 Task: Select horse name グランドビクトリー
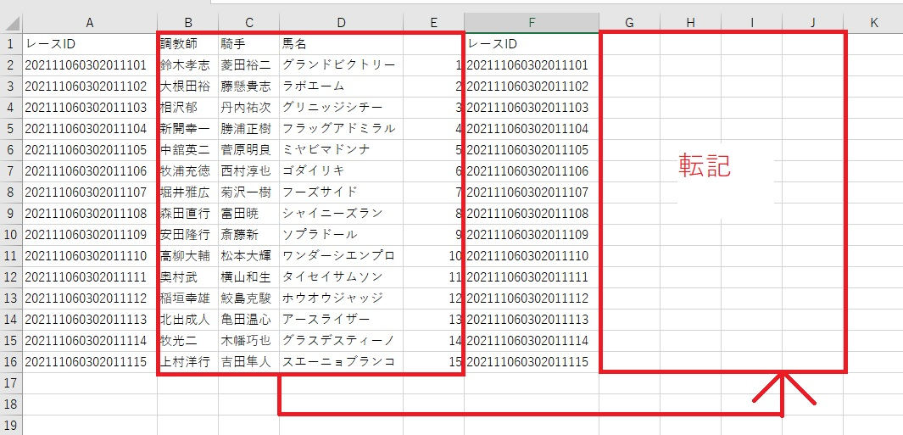342,65
